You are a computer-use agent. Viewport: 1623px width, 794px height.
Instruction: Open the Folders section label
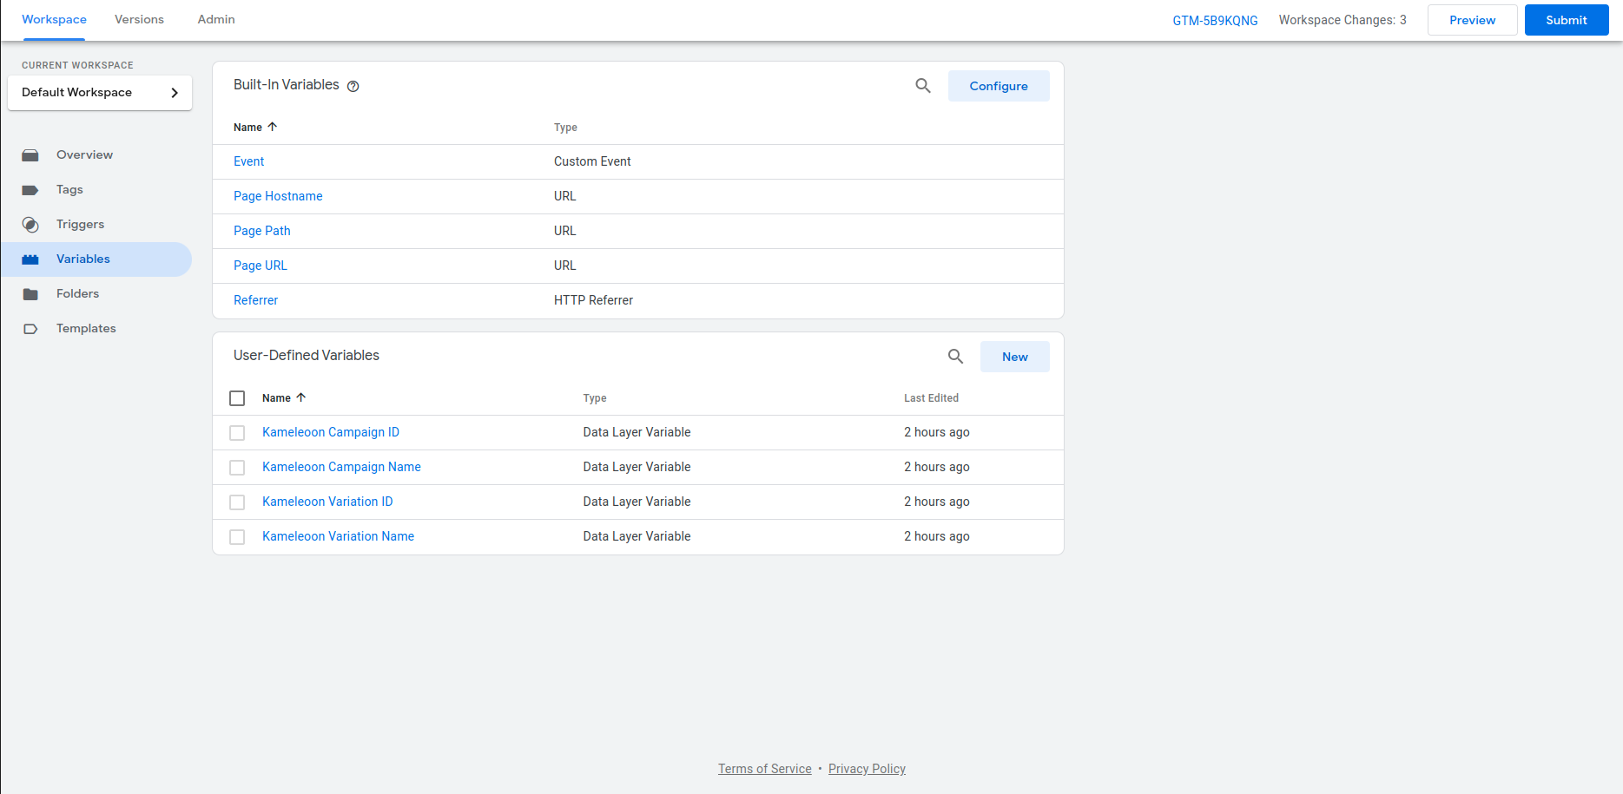[x=77, y=293]
